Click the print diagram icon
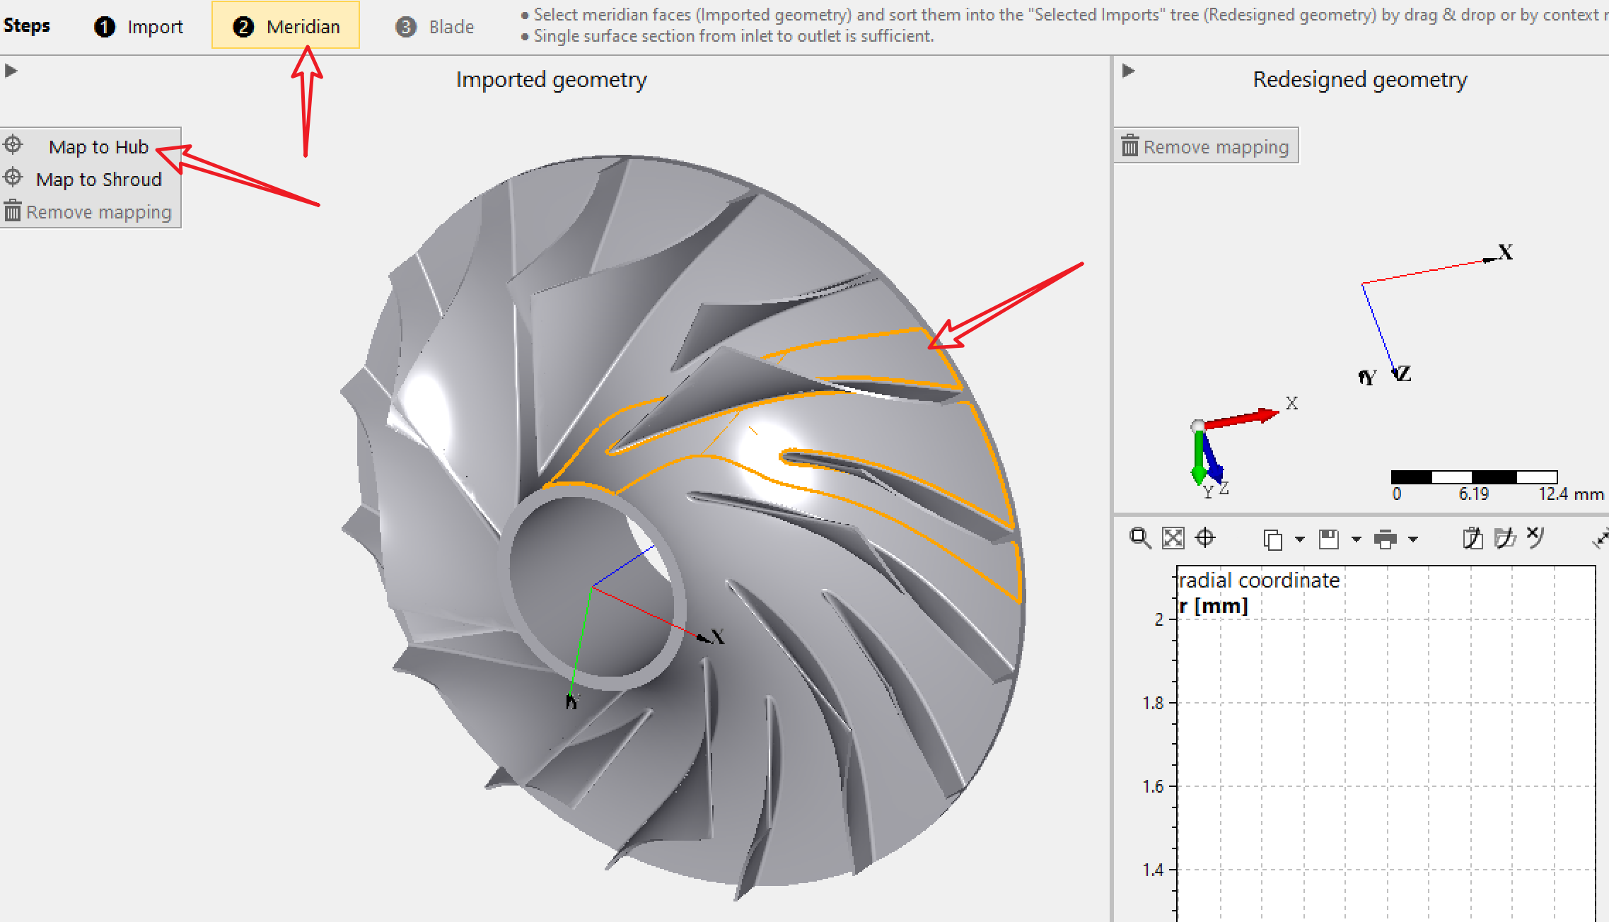1609x922 pixels. coord(1386,539)
